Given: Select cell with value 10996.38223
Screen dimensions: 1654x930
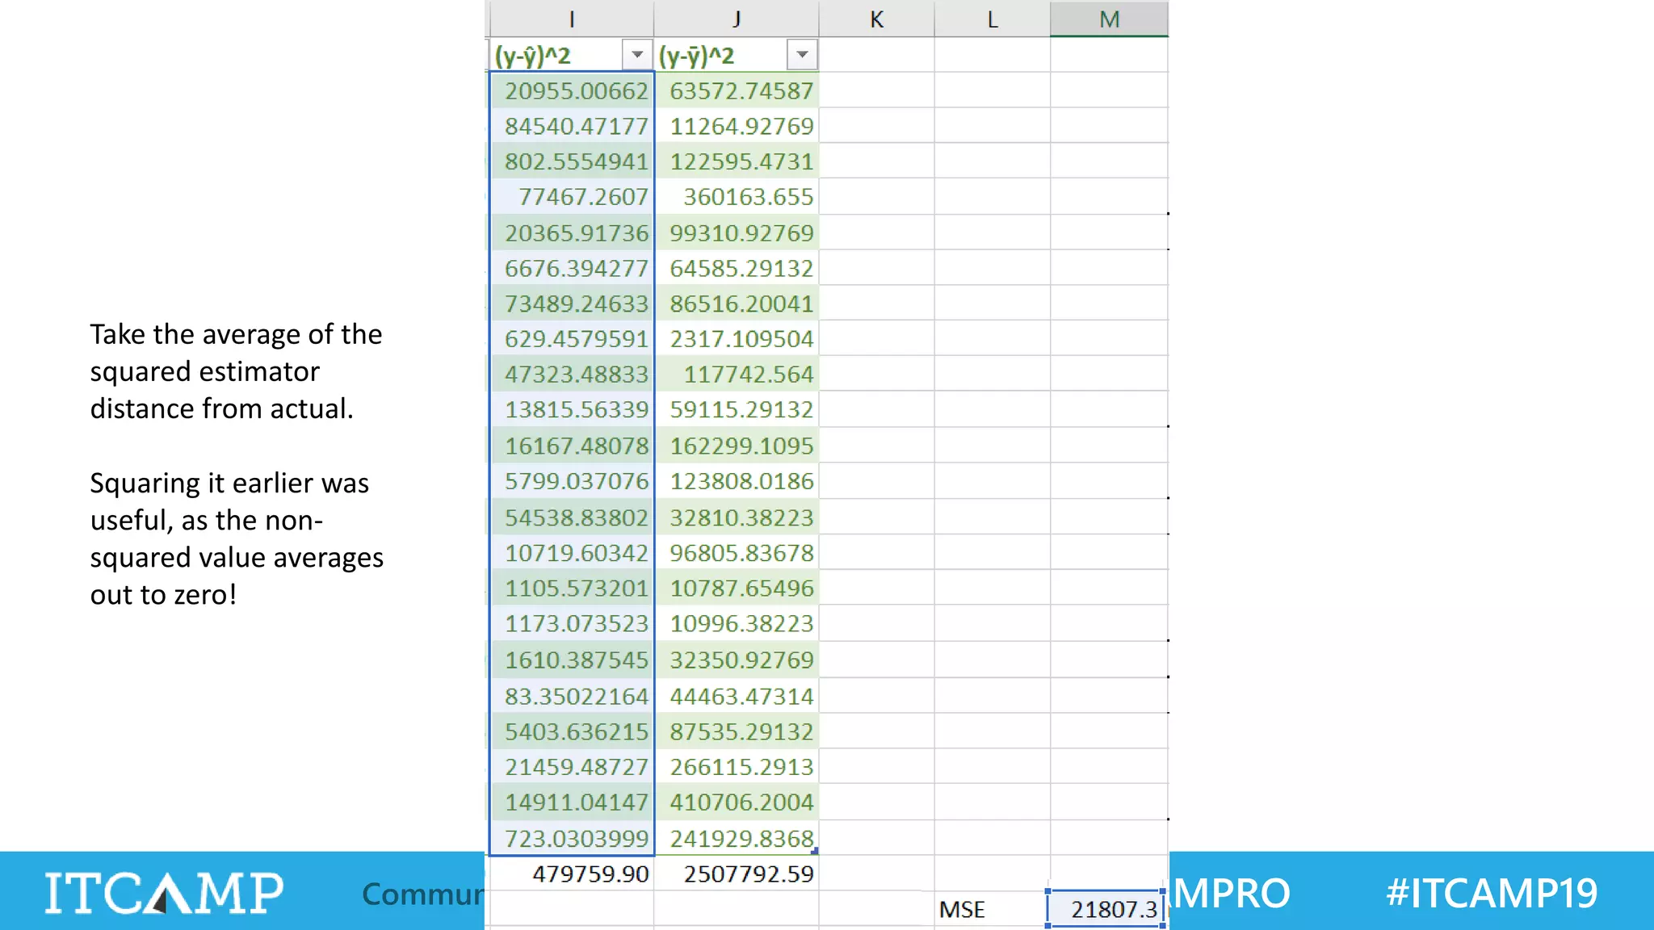Looking at the screenshot, I should 737,624.
